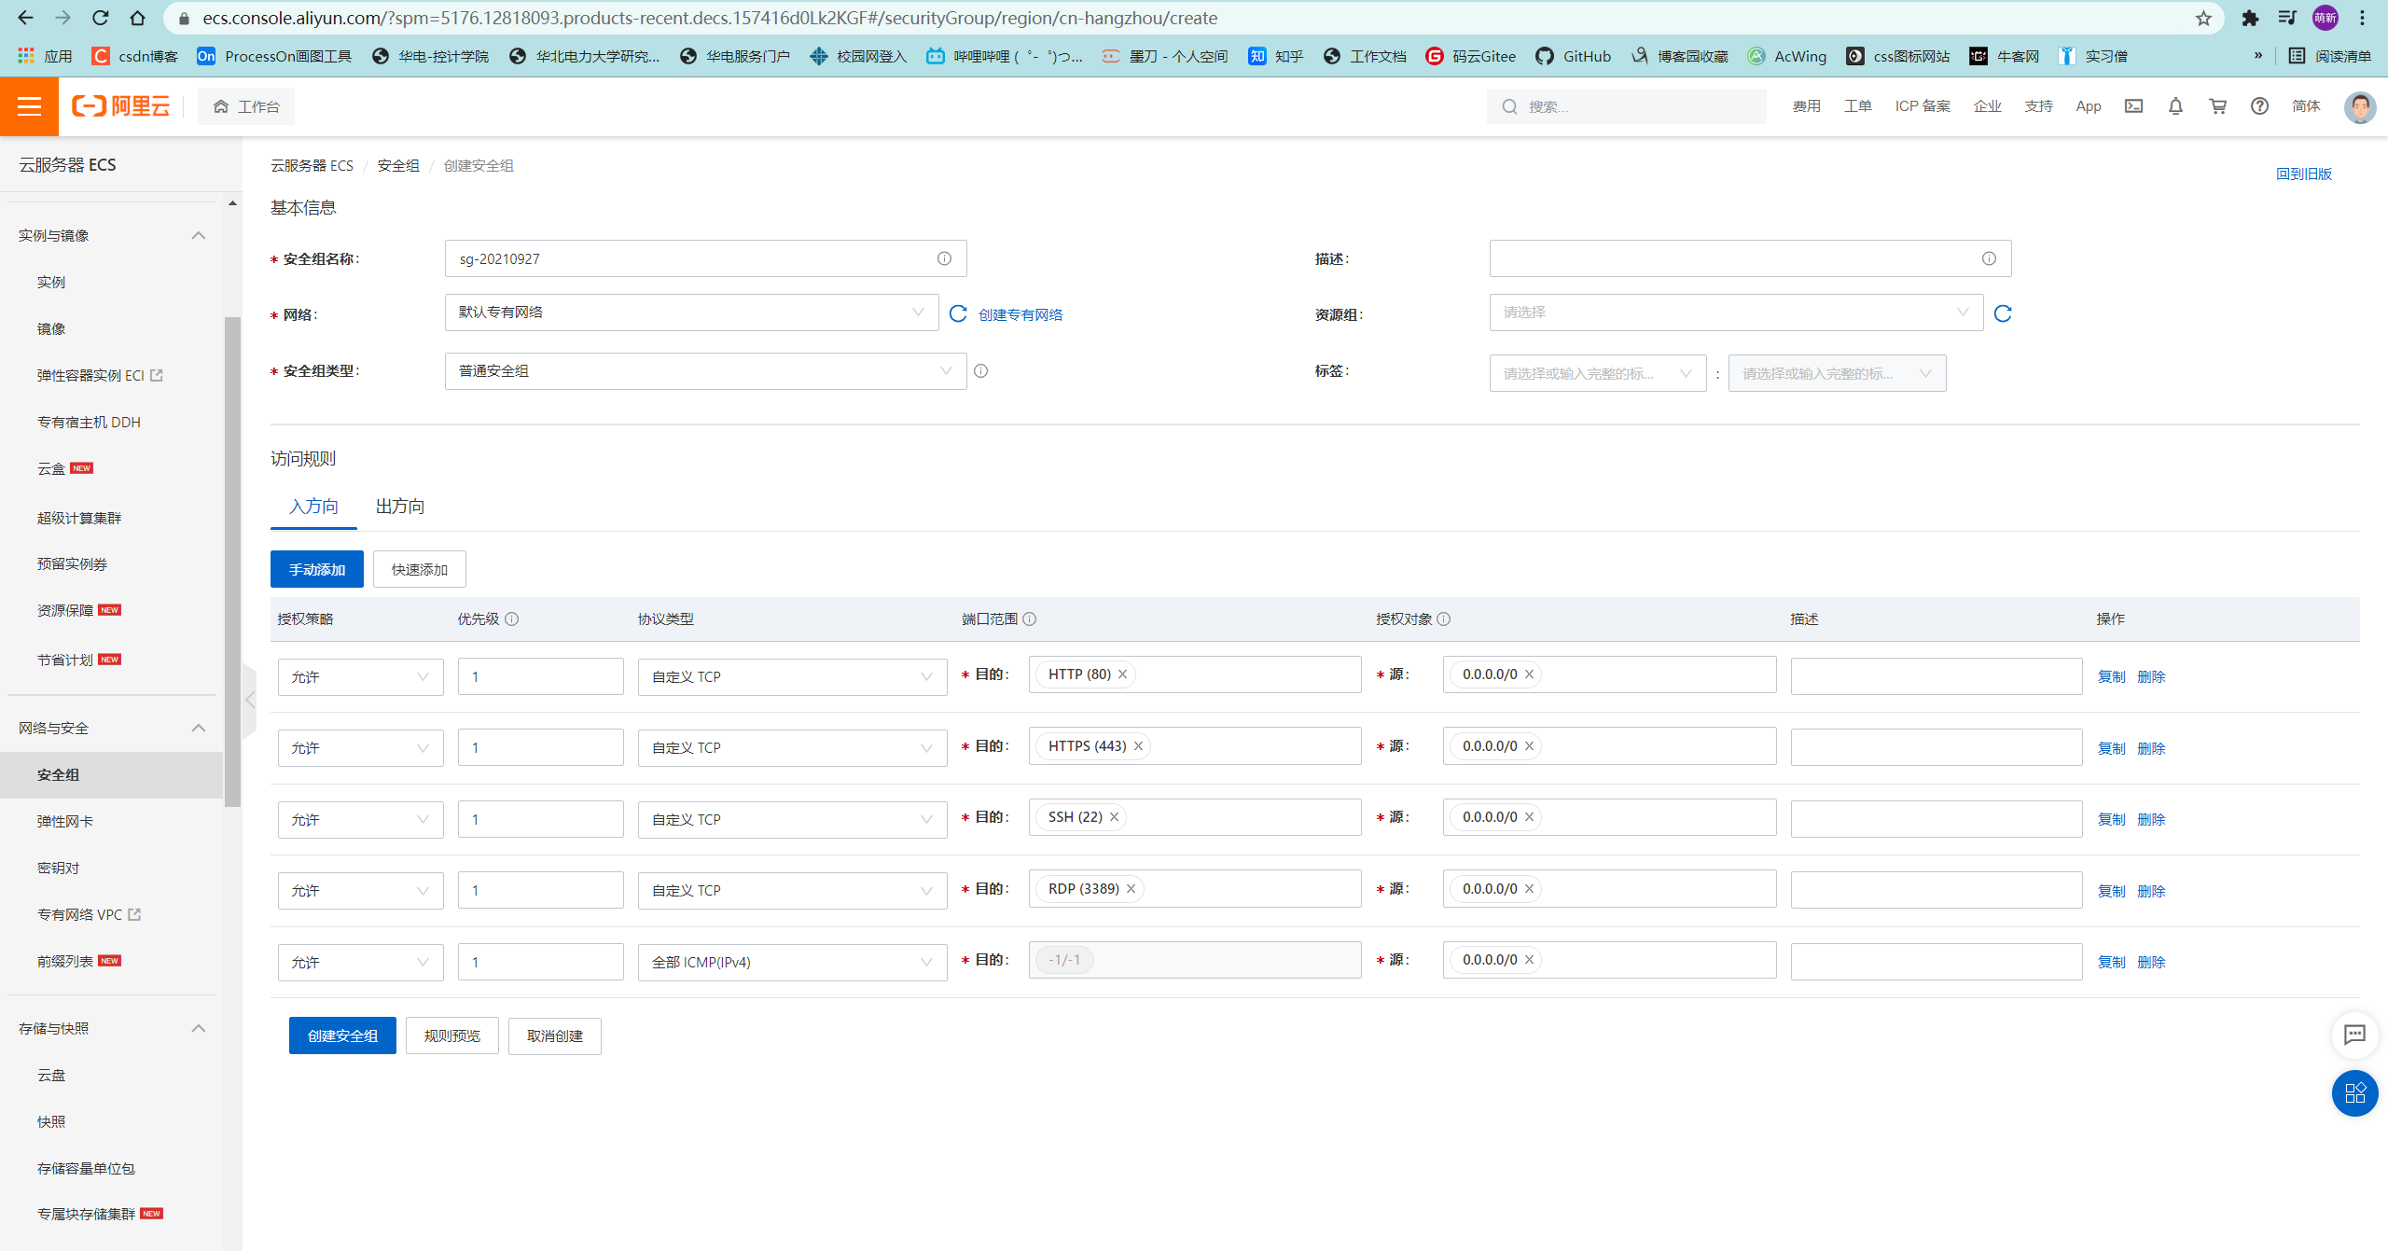2388x1251 pixels.
Task: Refresh the resource group list
Action: 2003,313
